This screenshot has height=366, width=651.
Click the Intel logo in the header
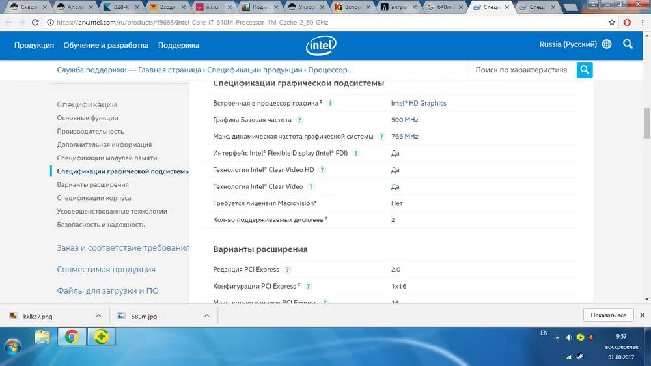click(321, 45)
